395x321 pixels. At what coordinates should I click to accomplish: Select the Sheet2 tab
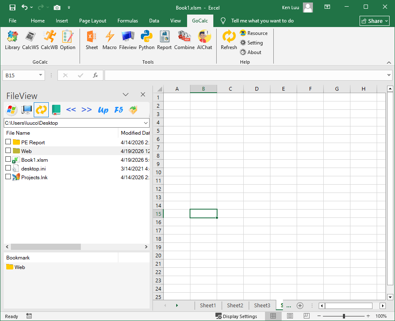pos(235,306)
